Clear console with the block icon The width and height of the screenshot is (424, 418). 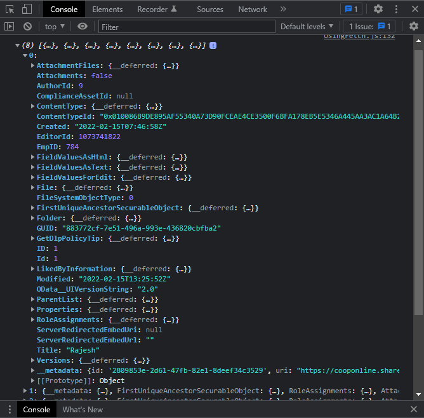(x=27, y=27)
